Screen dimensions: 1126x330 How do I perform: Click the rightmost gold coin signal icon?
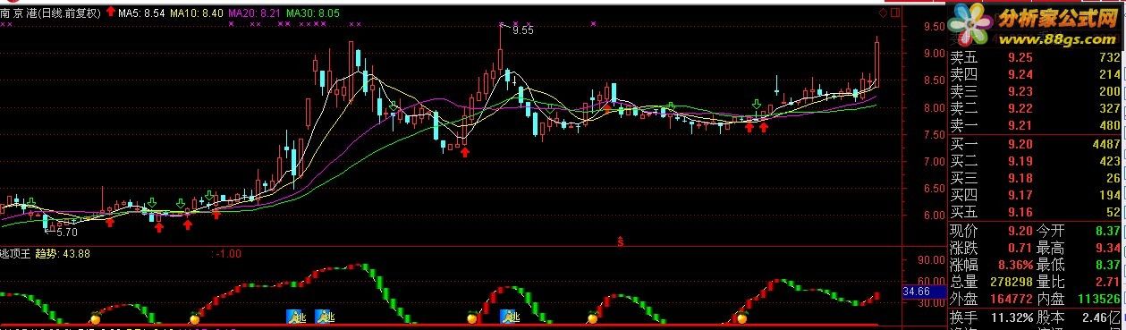coord(741,317)
